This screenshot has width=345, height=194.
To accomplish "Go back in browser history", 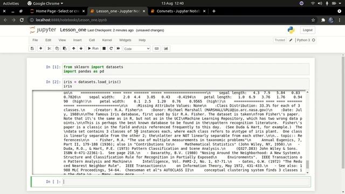I will [x=5, y=20].
